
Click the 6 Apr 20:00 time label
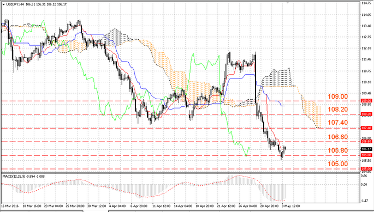pos(139,206)
